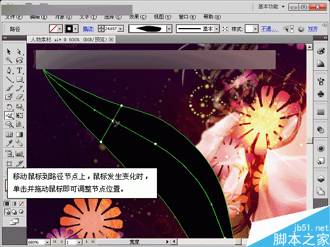330x247 pixels.
Task: Open the 600% zoom level dropdown
Action: [x=48, y=242]
